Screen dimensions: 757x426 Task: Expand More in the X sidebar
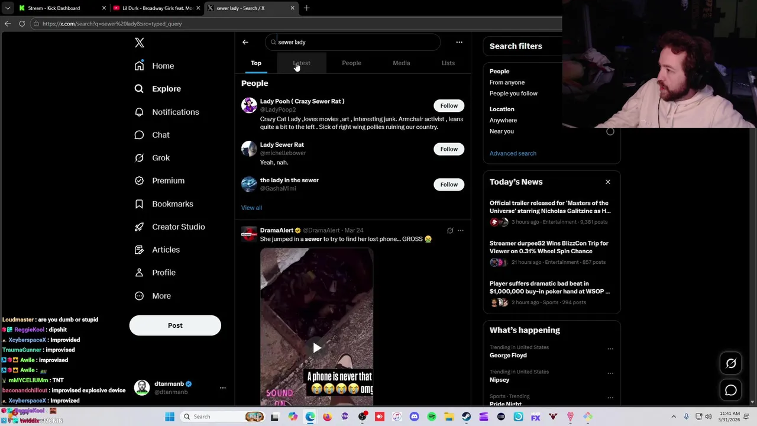tap(153, 296)
